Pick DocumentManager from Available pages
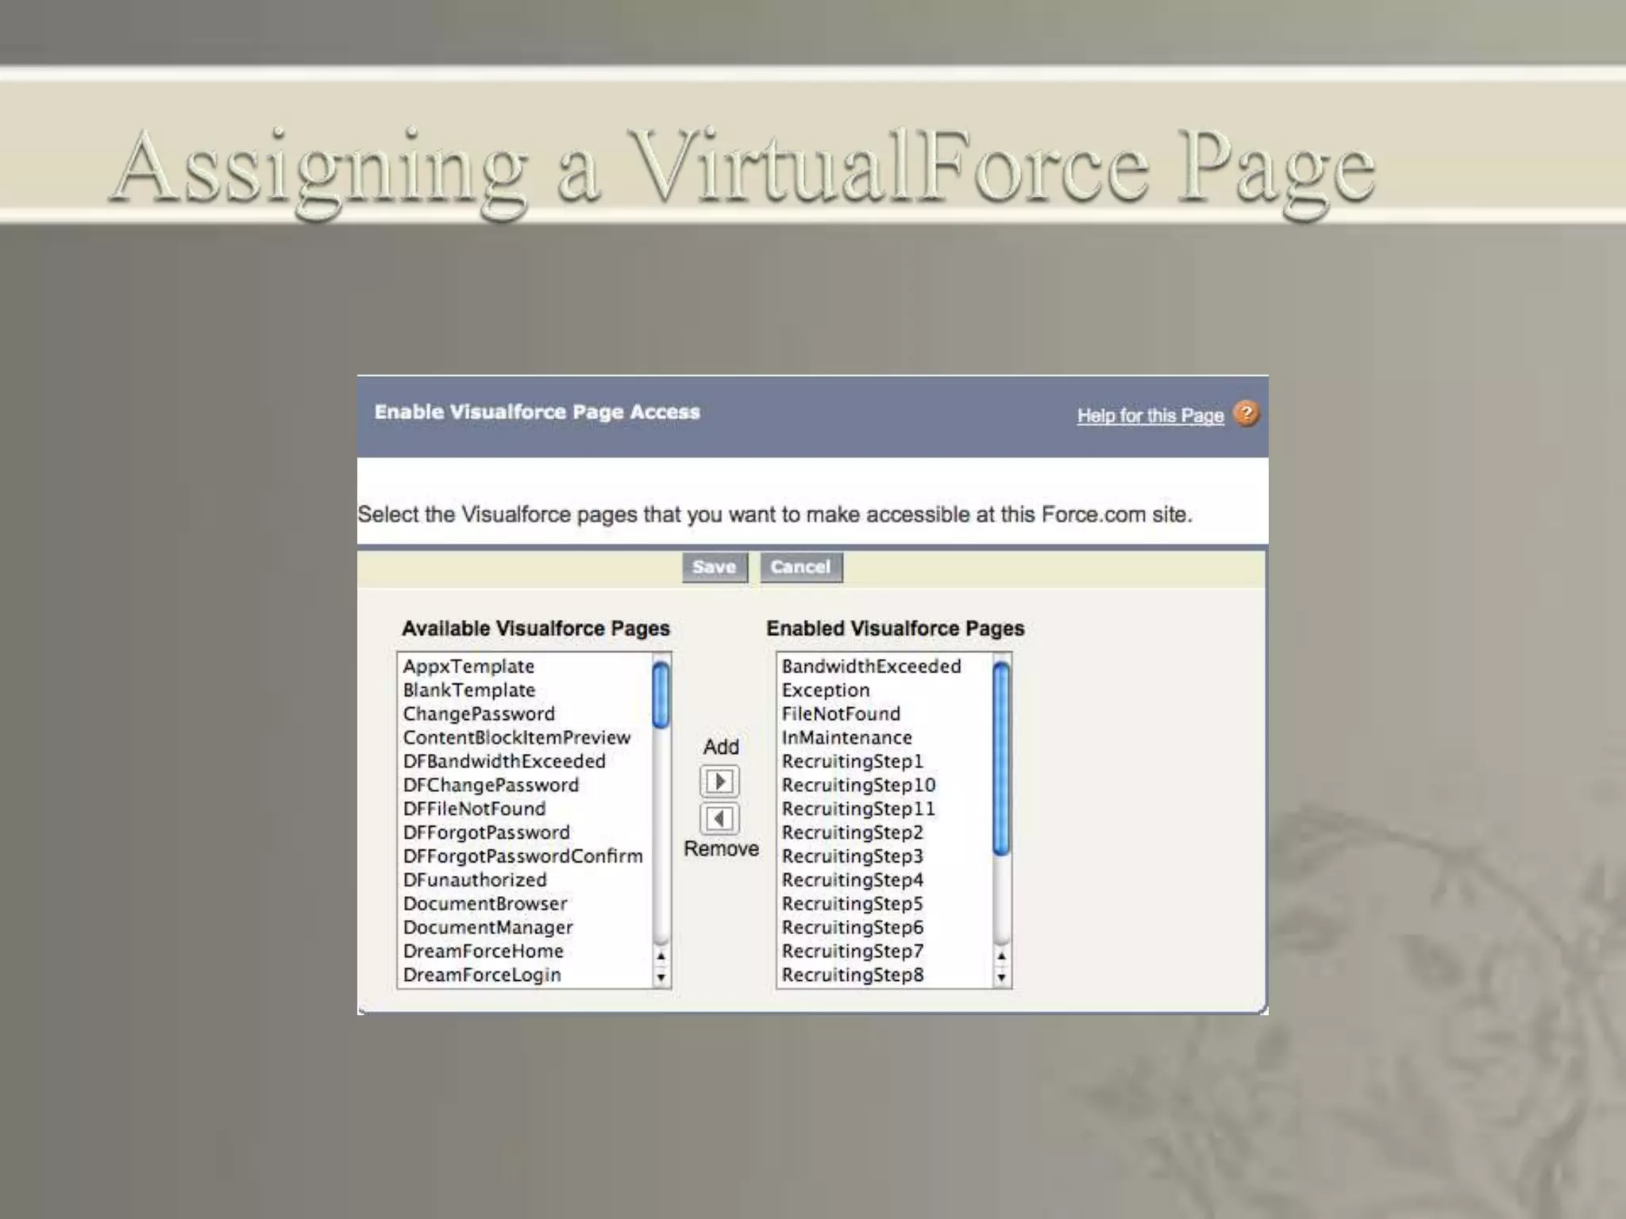 [487, 927]
